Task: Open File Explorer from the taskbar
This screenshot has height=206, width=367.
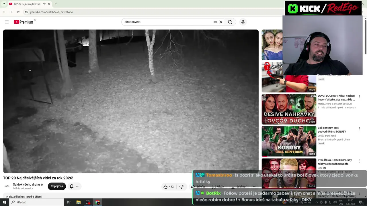Action: [x=79, y=202]
